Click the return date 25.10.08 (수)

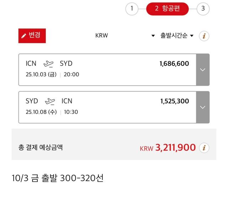pos(41,112)
